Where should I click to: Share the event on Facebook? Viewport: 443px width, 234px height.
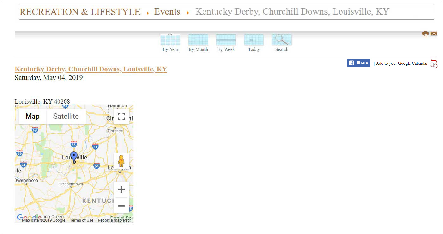[359, 63]
